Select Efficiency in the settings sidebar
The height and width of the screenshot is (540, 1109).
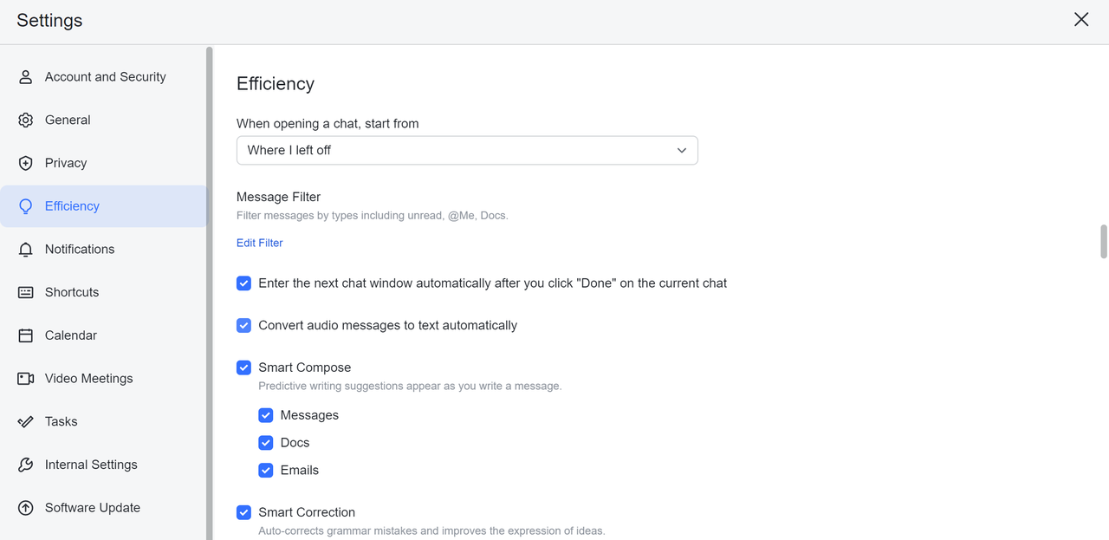pos(72,206)
